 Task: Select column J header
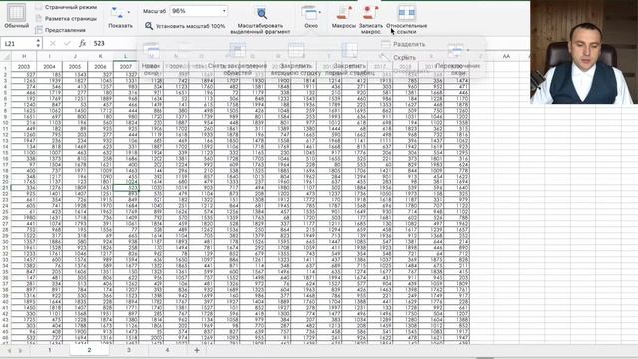[x=75, y=56]
